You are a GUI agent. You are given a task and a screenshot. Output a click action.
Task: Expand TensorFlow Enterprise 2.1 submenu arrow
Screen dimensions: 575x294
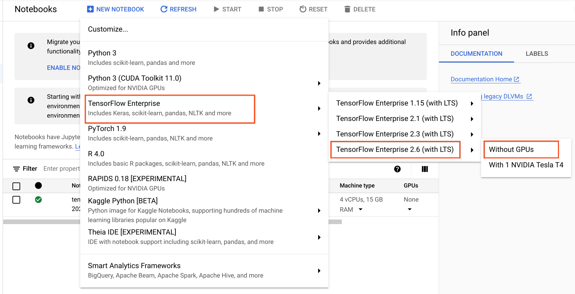(x=472, y=119)
